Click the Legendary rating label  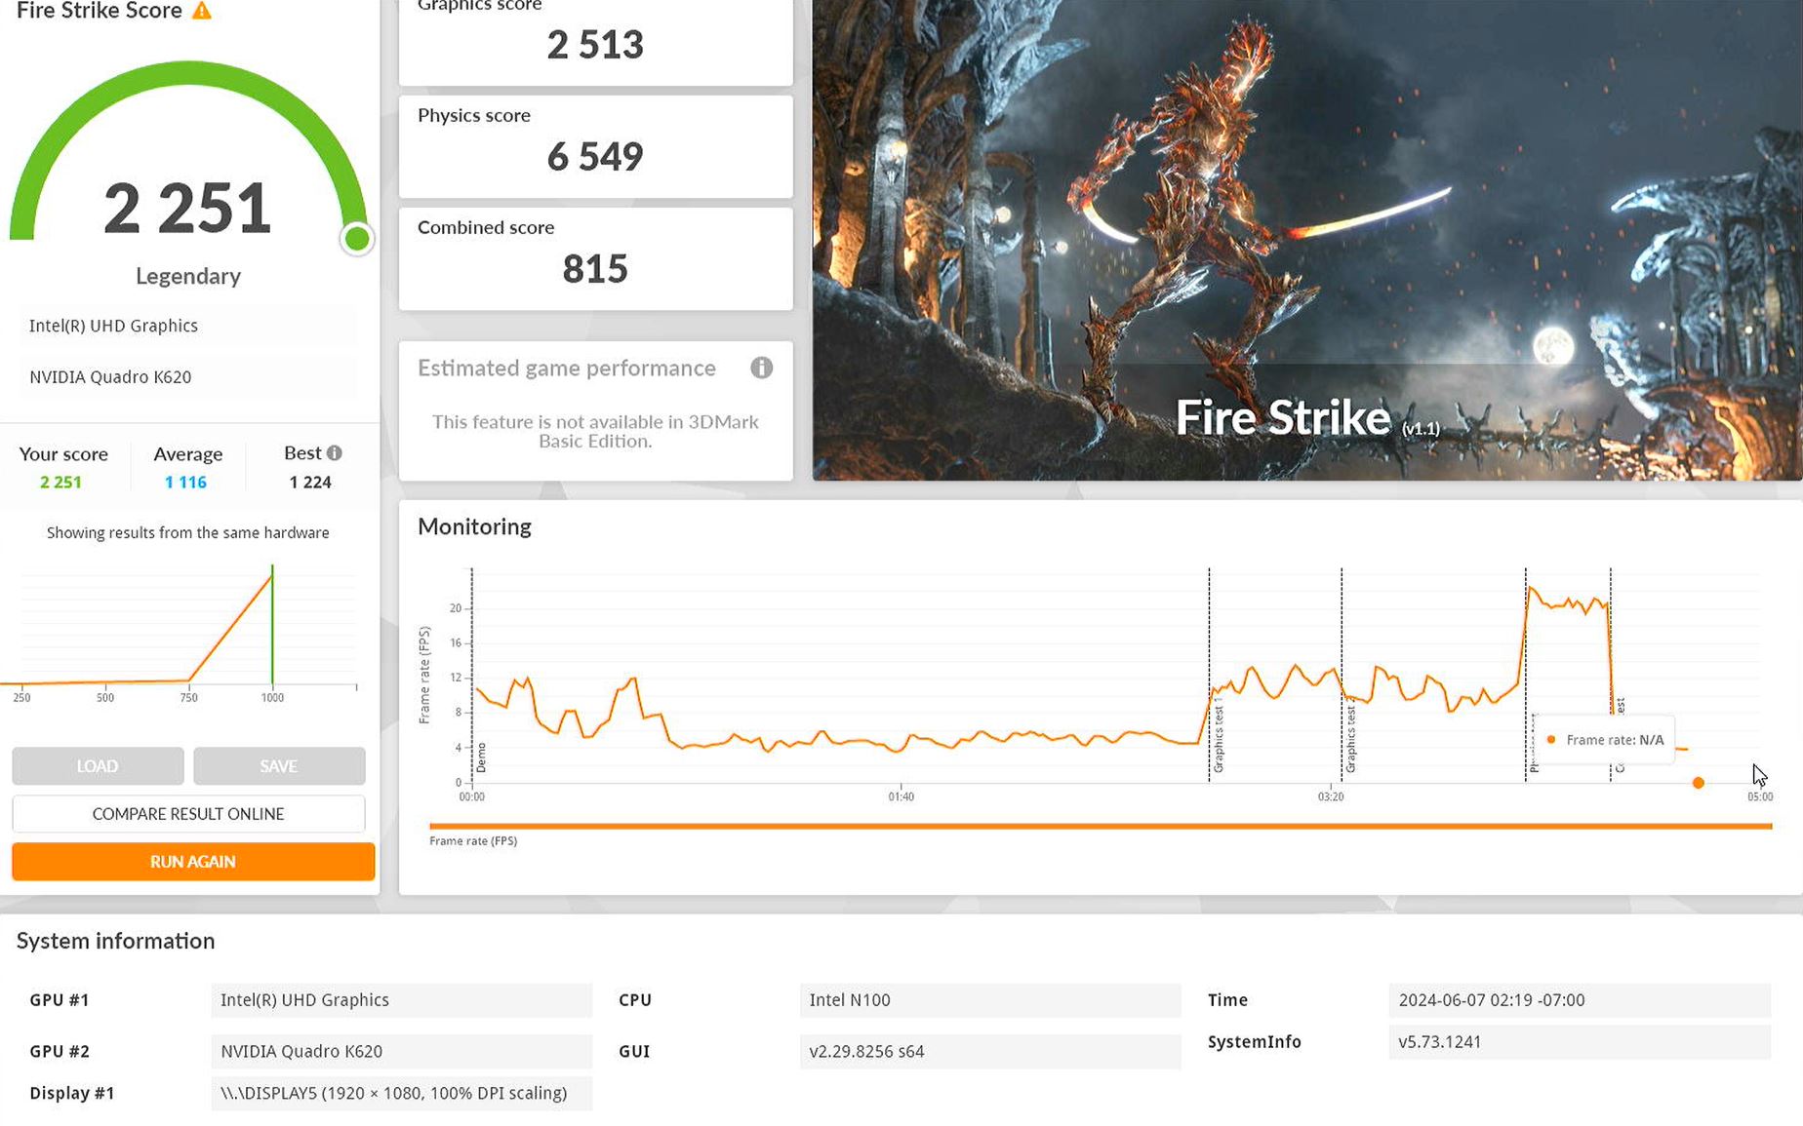click(x=188, y=276)
